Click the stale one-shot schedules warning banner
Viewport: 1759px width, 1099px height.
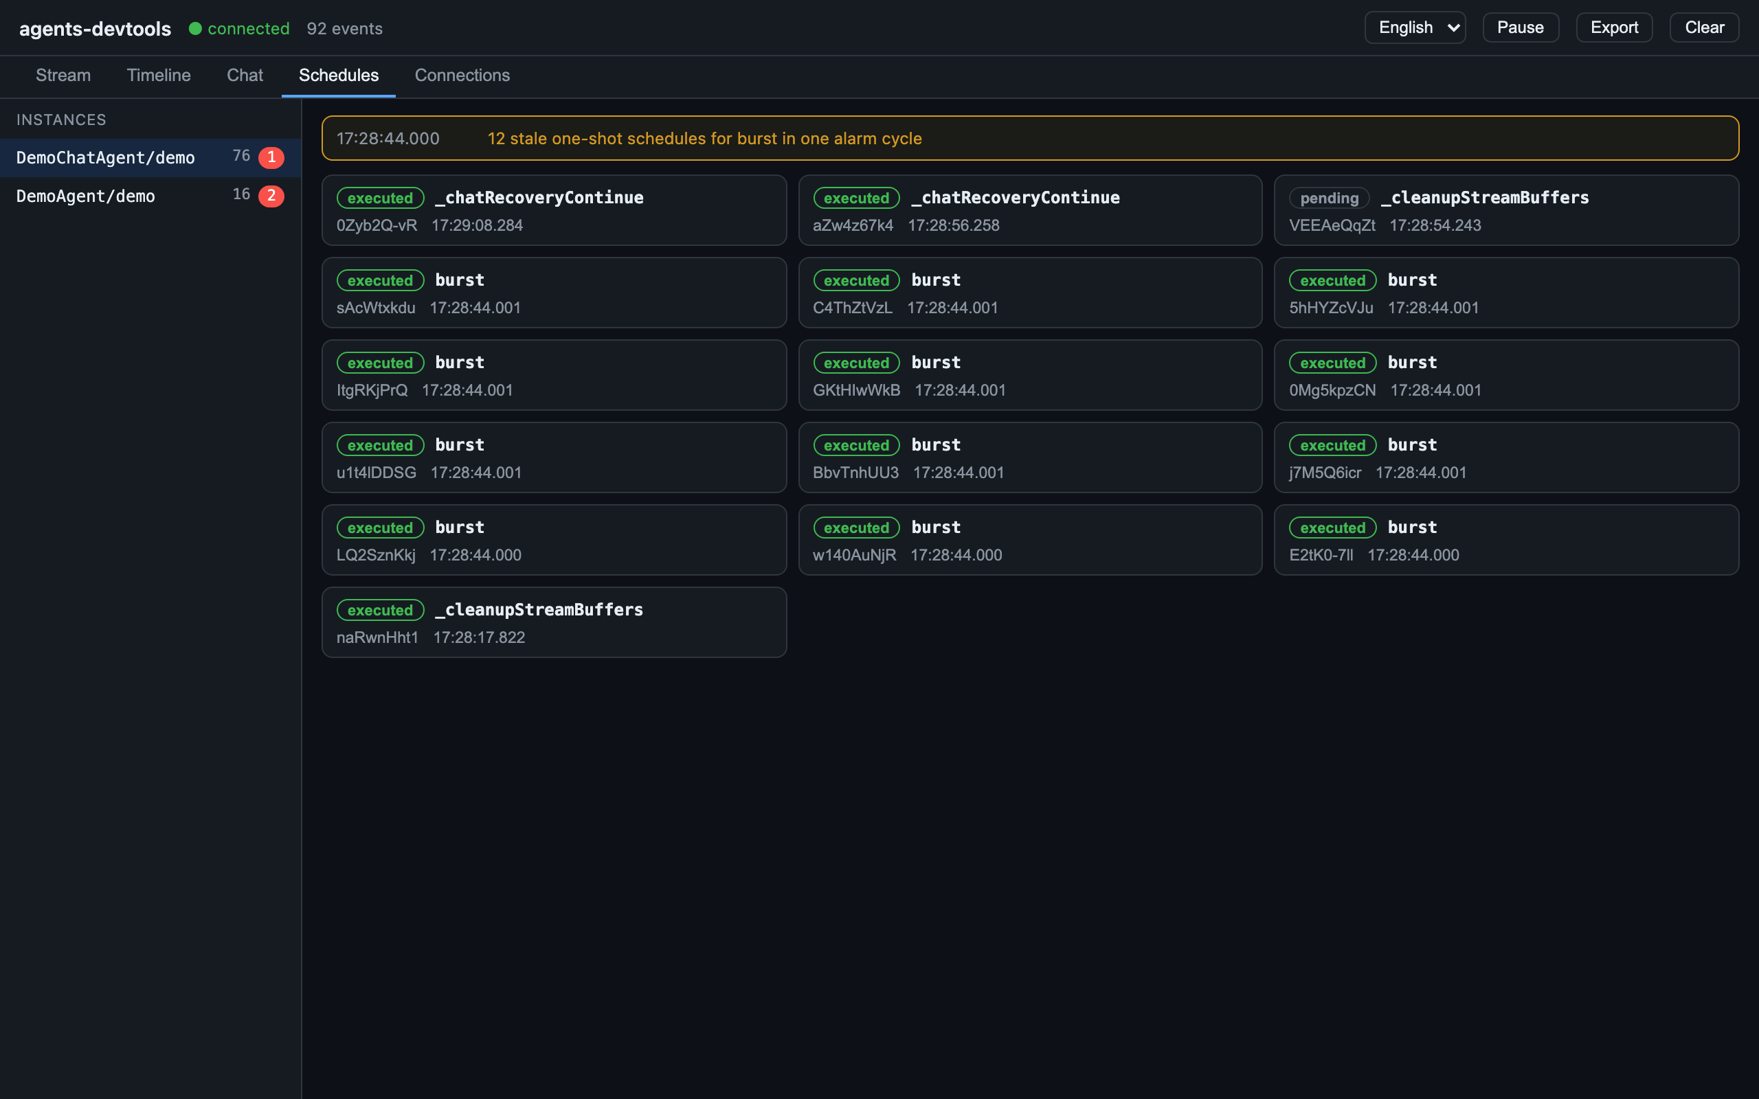pos(1030,138)
